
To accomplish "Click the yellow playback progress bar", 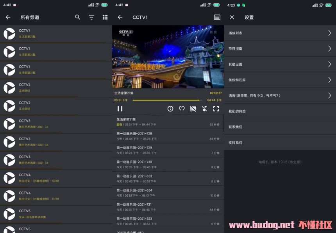I will pyautogui.click(x=167, y=100).
